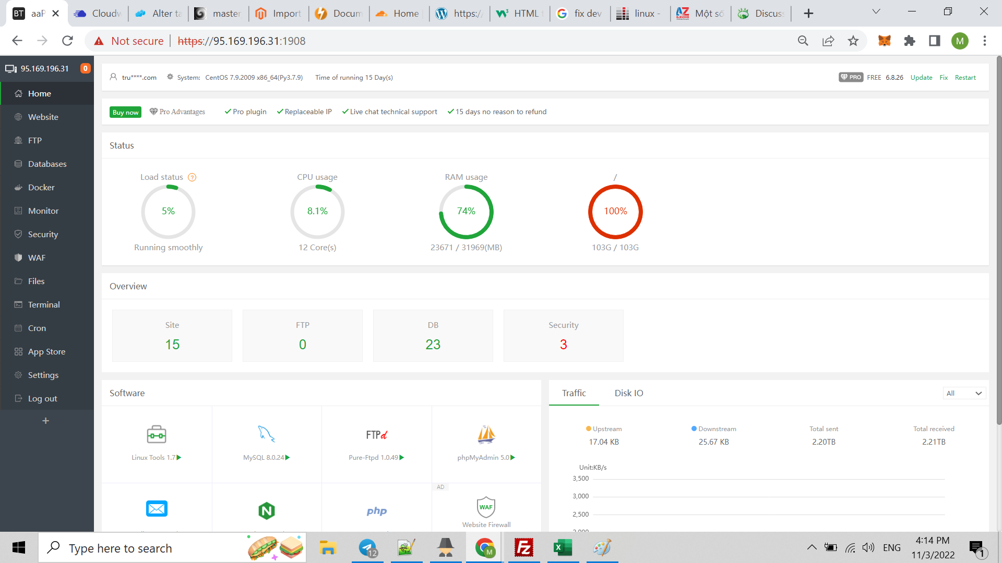The width and height of the screenshot is (1002, 563).
Task: Click the 100% disk usage gauge
Action: (x=615, y=212)
